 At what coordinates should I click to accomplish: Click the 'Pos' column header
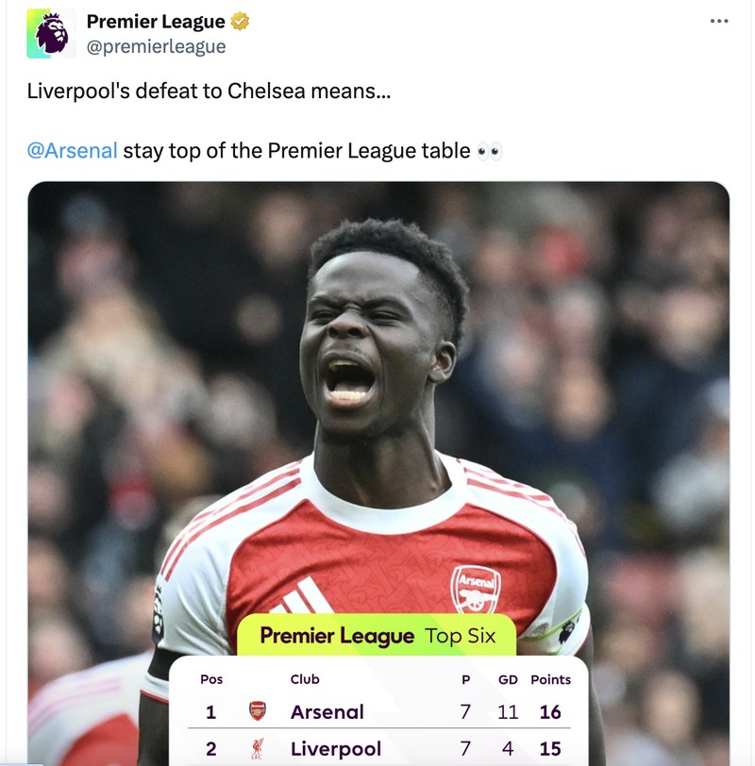pos(211,679)
